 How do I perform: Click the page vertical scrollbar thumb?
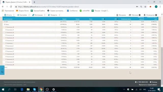coord(162,66)
